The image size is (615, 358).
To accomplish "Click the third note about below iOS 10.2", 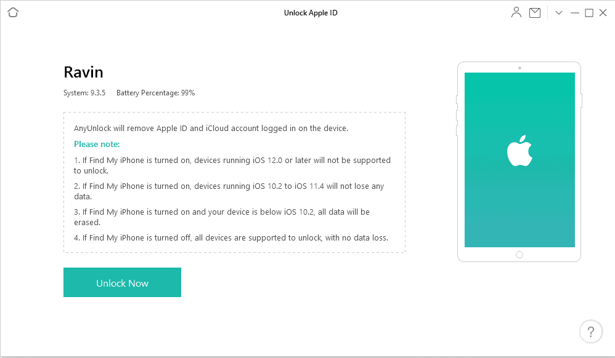I will pos(221,217).
